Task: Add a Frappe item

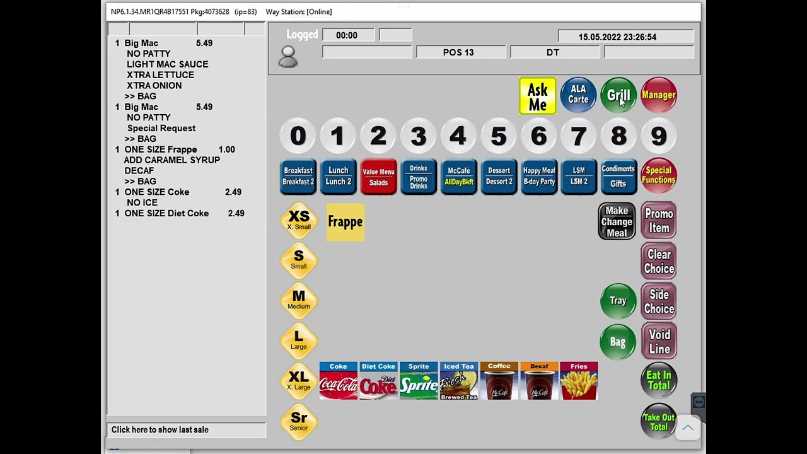Action: [x=345, y=222]
